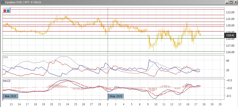Click date 16 on the time axis
The image size is (238, 107).
(188, 104)
